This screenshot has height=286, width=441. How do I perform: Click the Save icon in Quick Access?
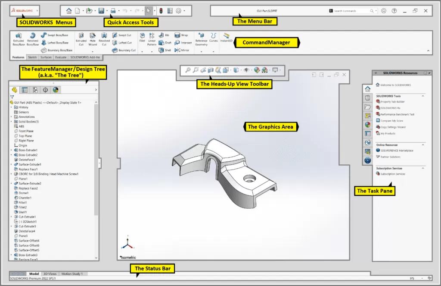click(101, 11)
